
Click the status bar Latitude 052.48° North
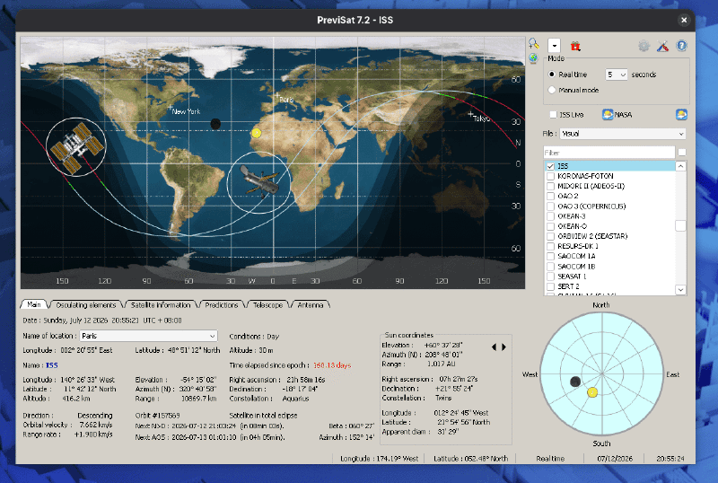[x=470, y=458]
